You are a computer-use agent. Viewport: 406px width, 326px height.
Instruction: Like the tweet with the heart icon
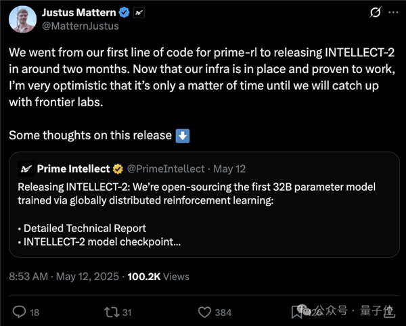205,312
